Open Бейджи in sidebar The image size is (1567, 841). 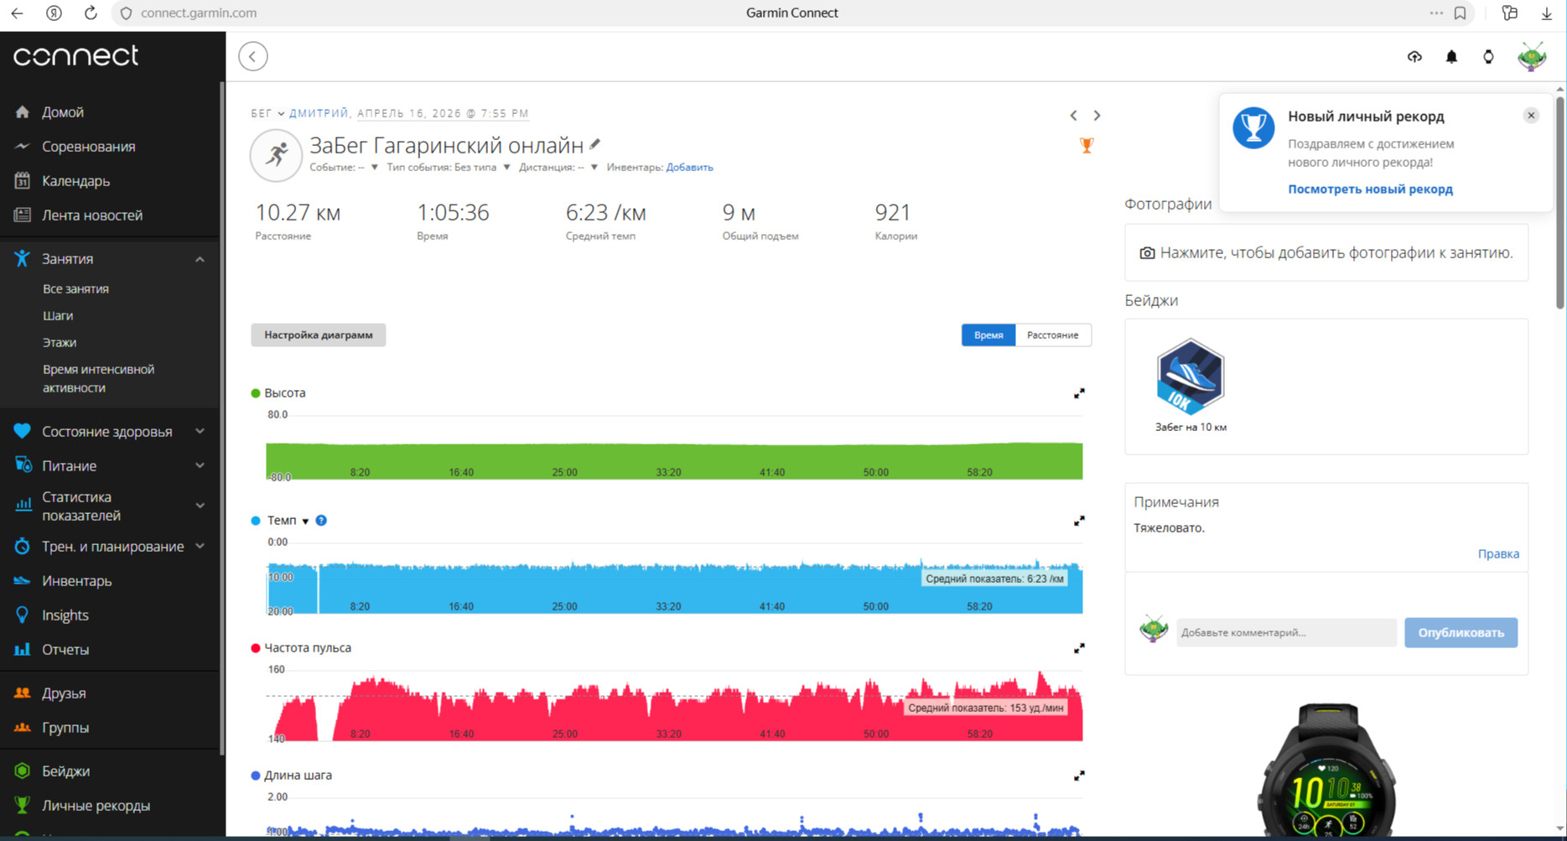coord(65,771)
